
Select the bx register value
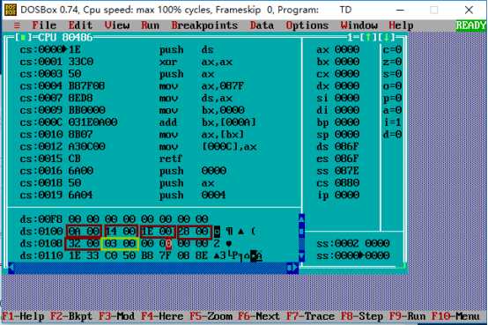347,62
